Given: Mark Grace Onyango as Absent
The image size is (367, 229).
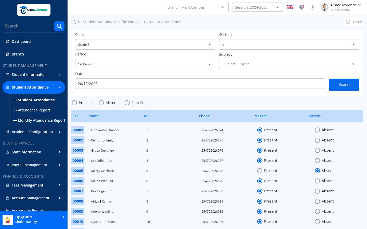Looking at the screenshot, I should point(317,150).
